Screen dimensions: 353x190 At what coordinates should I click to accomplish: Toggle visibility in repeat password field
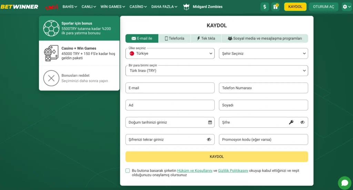209,140
